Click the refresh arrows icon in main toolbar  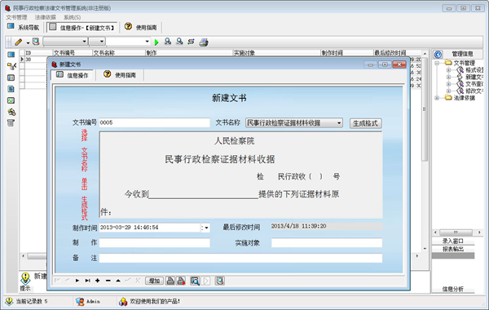191,42
